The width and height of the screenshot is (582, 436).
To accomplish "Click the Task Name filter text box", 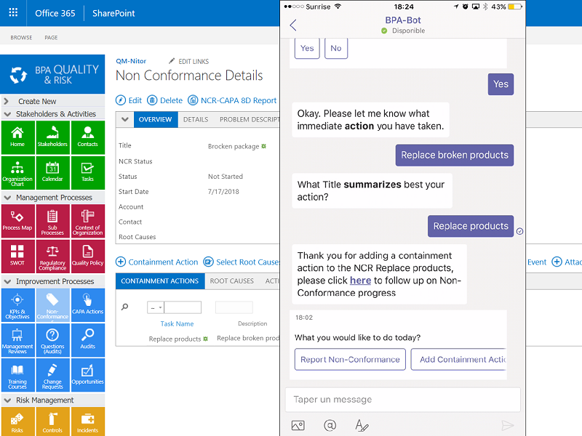I will coord(183,307).
